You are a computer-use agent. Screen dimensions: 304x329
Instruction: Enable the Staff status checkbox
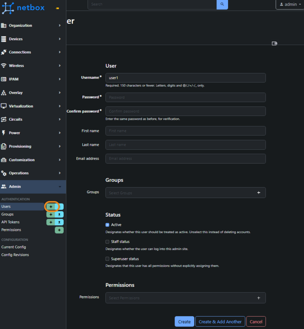pos(107,241)
